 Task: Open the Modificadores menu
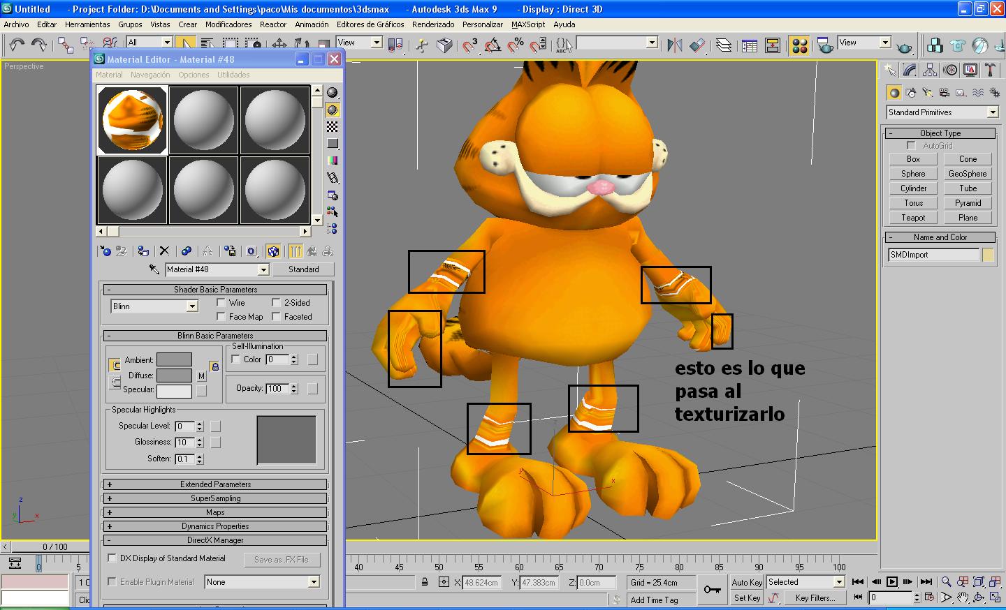(x=228, y=24)
